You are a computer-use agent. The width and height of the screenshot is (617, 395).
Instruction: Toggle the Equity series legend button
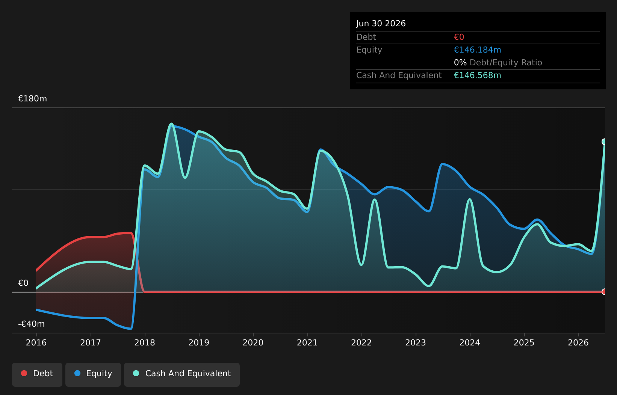[93, 374]
